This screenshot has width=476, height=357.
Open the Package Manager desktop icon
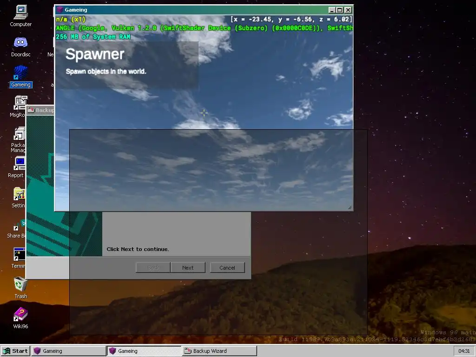(x=19, y=139)
